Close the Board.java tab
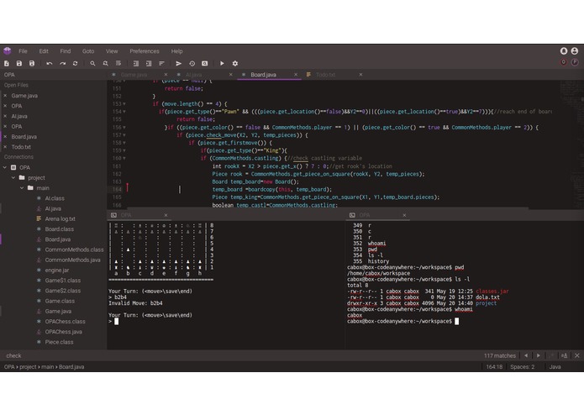 [x=296, y=75]
